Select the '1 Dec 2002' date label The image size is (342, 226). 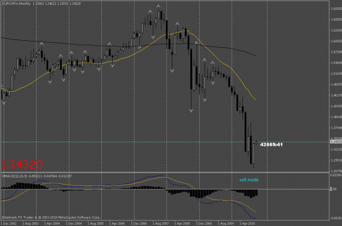9,223
